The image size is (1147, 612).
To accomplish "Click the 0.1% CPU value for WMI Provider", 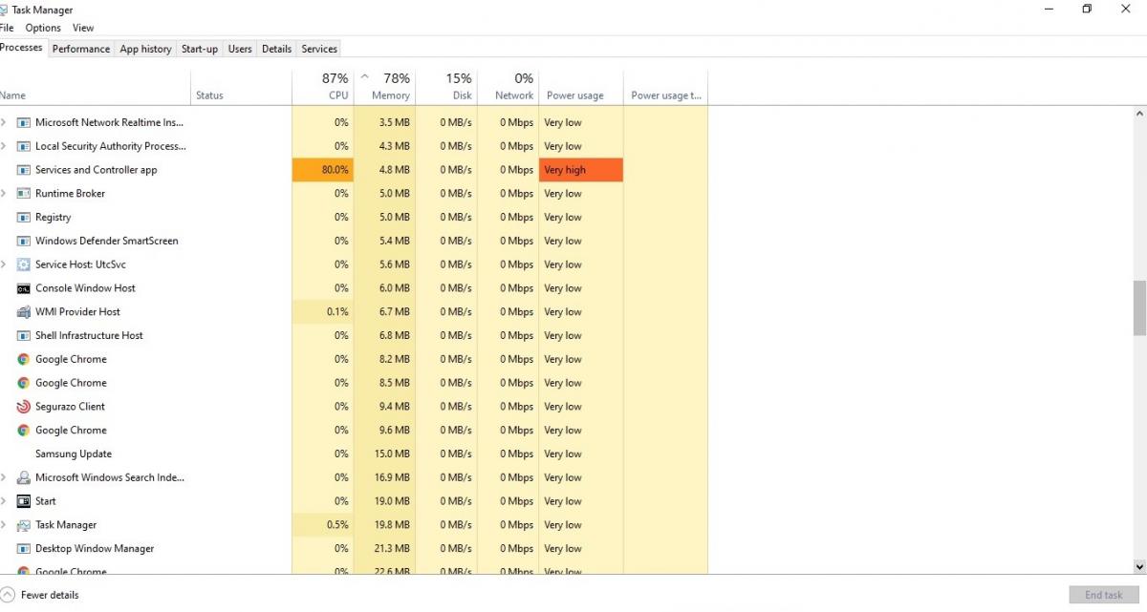I will [x=336, y=312].
